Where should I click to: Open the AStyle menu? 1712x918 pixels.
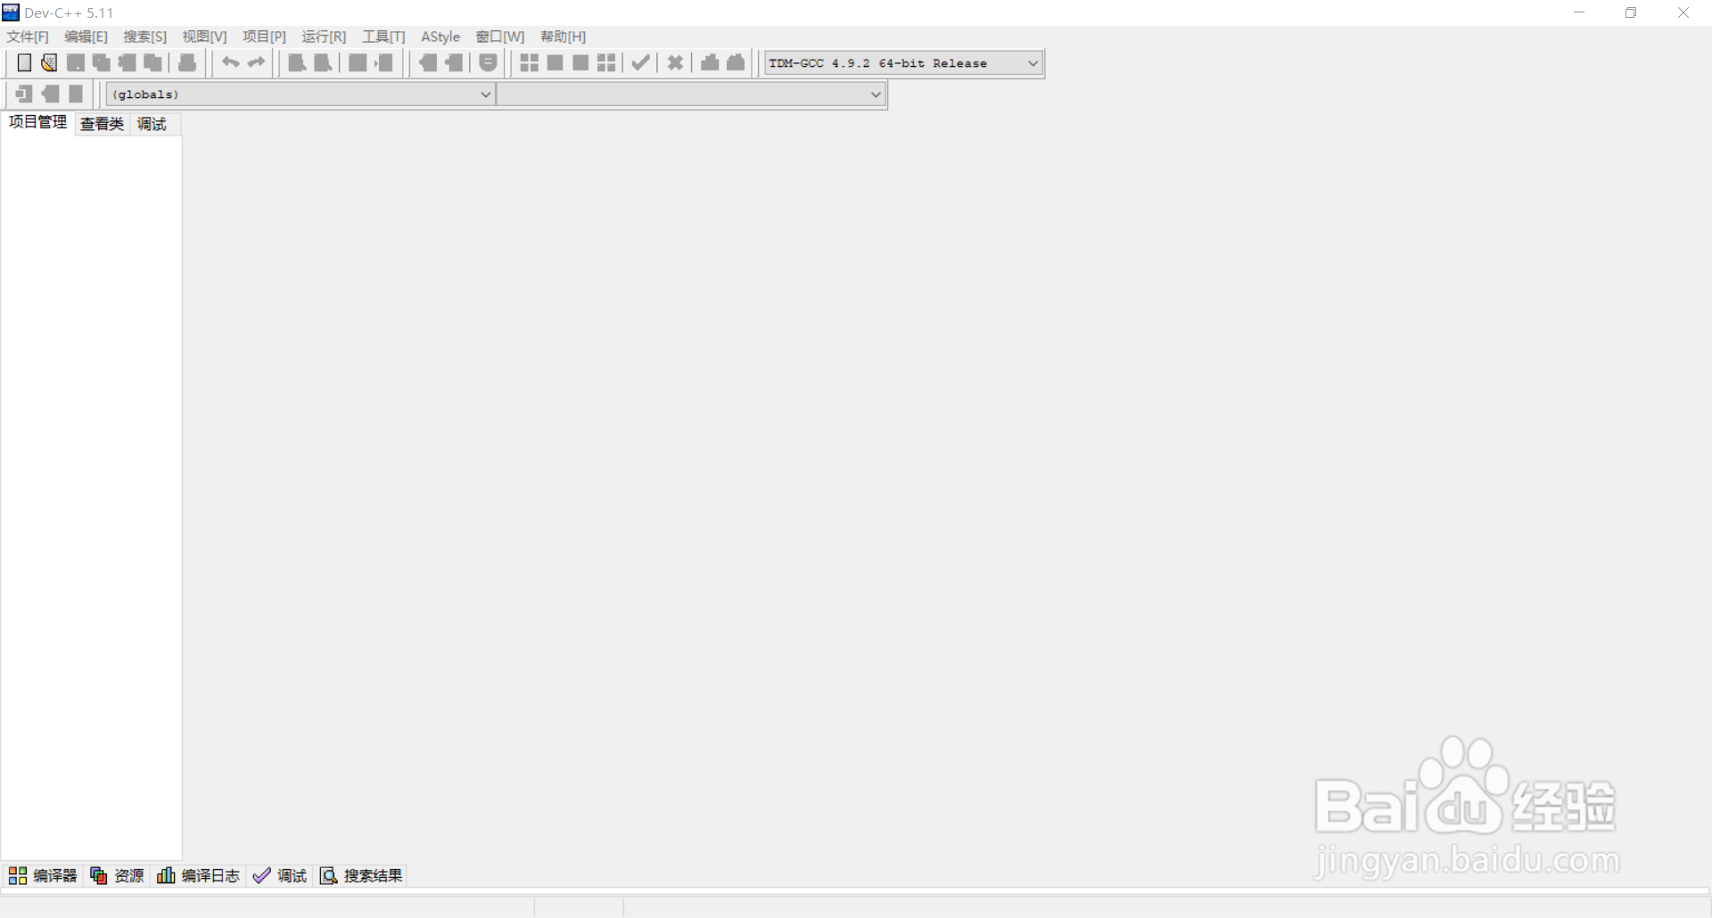(x=440, y=37)
